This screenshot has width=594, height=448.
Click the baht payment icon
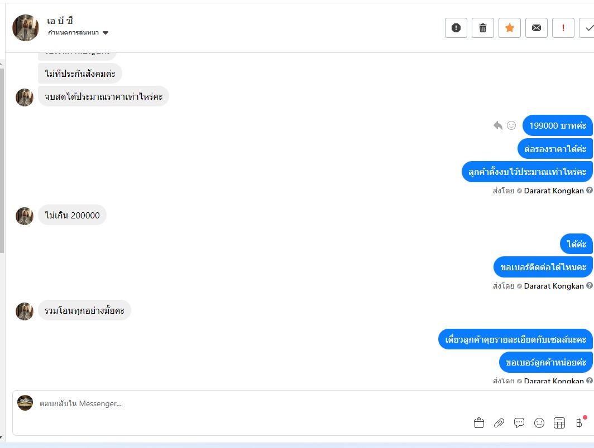coord(579,423)
